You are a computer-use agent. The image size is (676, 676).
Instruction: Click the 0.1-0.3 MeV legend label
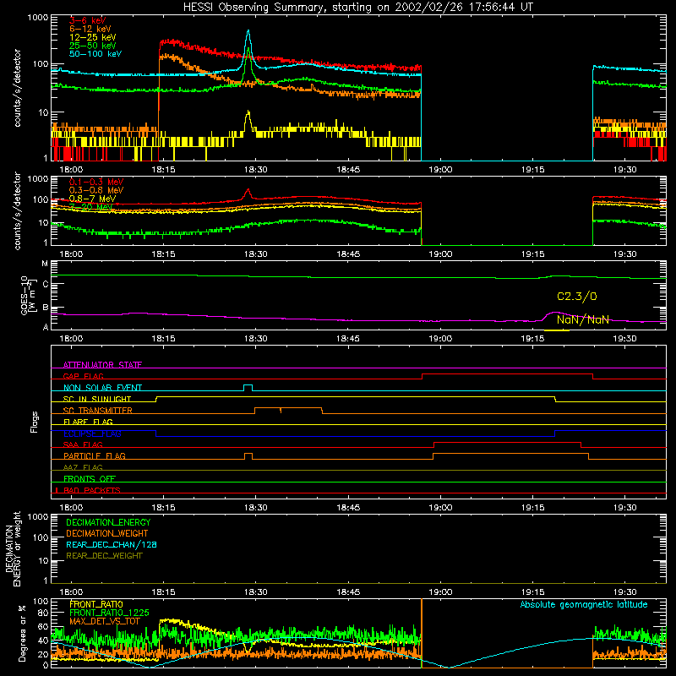pyautogui.click(x=96, y=182)
